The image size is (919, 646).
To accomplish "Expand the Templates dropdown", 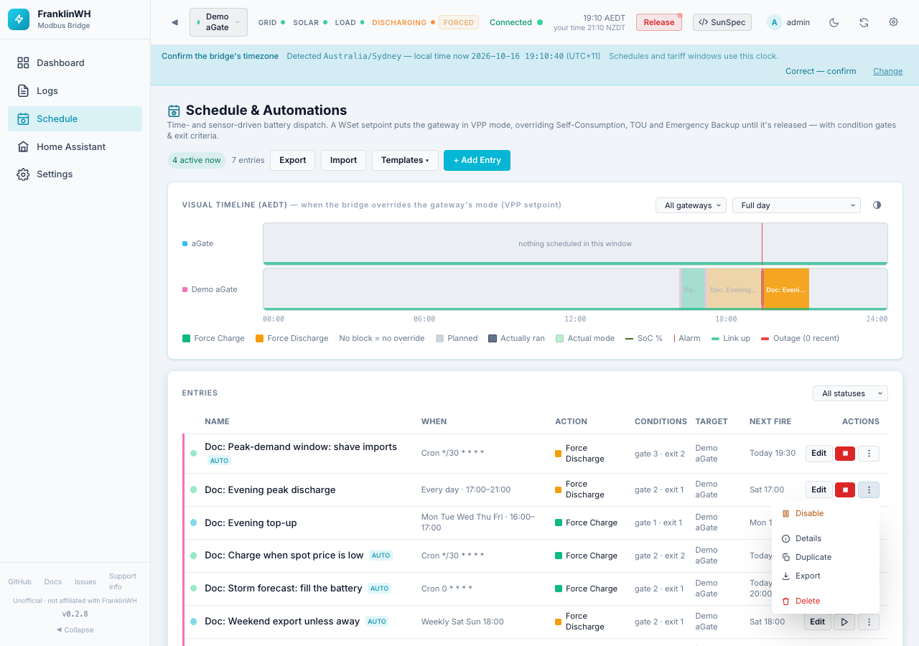I will 405,161.
